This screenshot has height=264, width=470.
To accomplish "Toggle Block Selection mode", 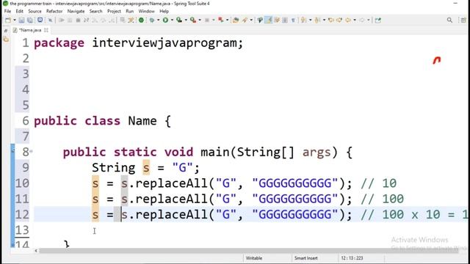I will (285, 20).
